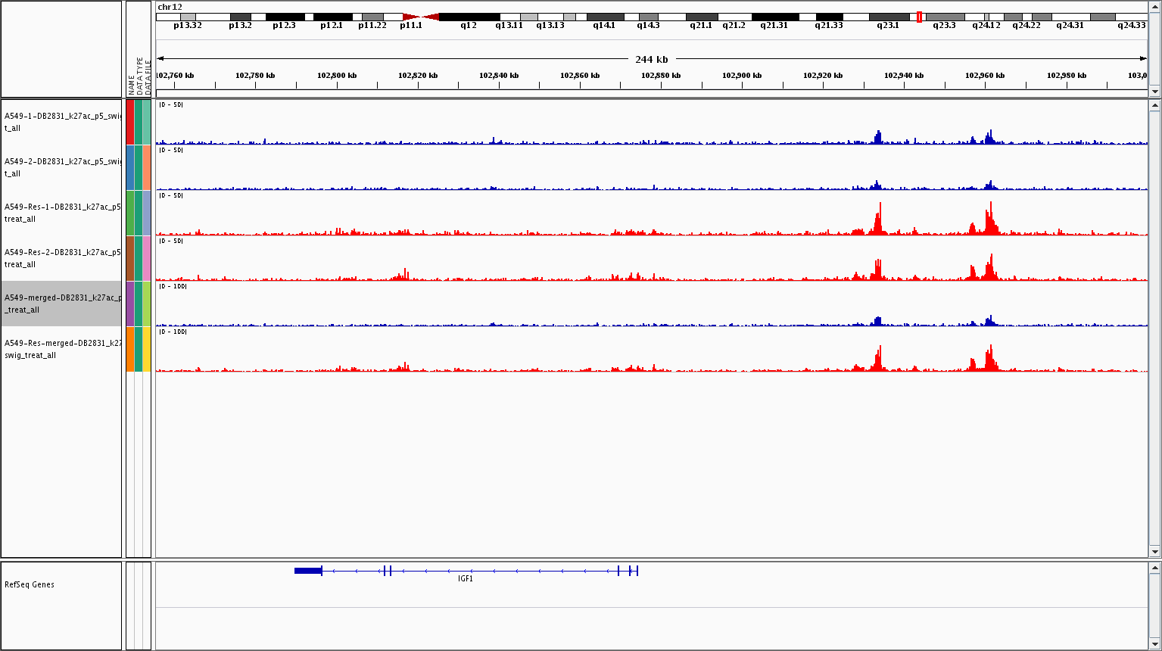The image size is (1162, 651).
Task: Click the data range label of A549-1 track
Action: click(171, 104)
